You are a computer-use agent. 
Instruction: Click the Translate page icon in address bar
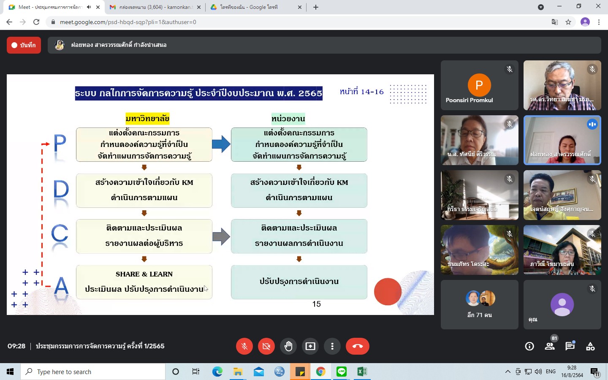click(x=555, y=22)
